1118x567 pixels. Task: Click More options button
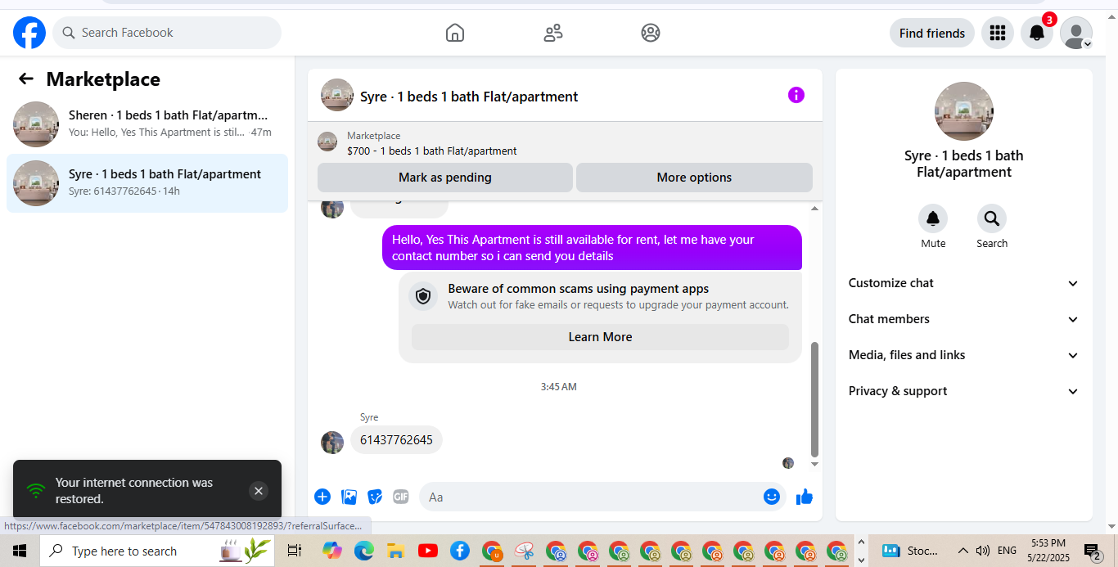point(694,178)
